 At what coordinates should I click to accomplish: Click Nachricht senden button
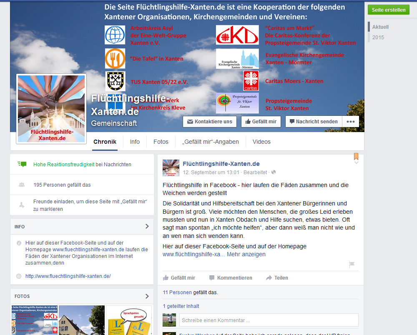pos(314,122)
